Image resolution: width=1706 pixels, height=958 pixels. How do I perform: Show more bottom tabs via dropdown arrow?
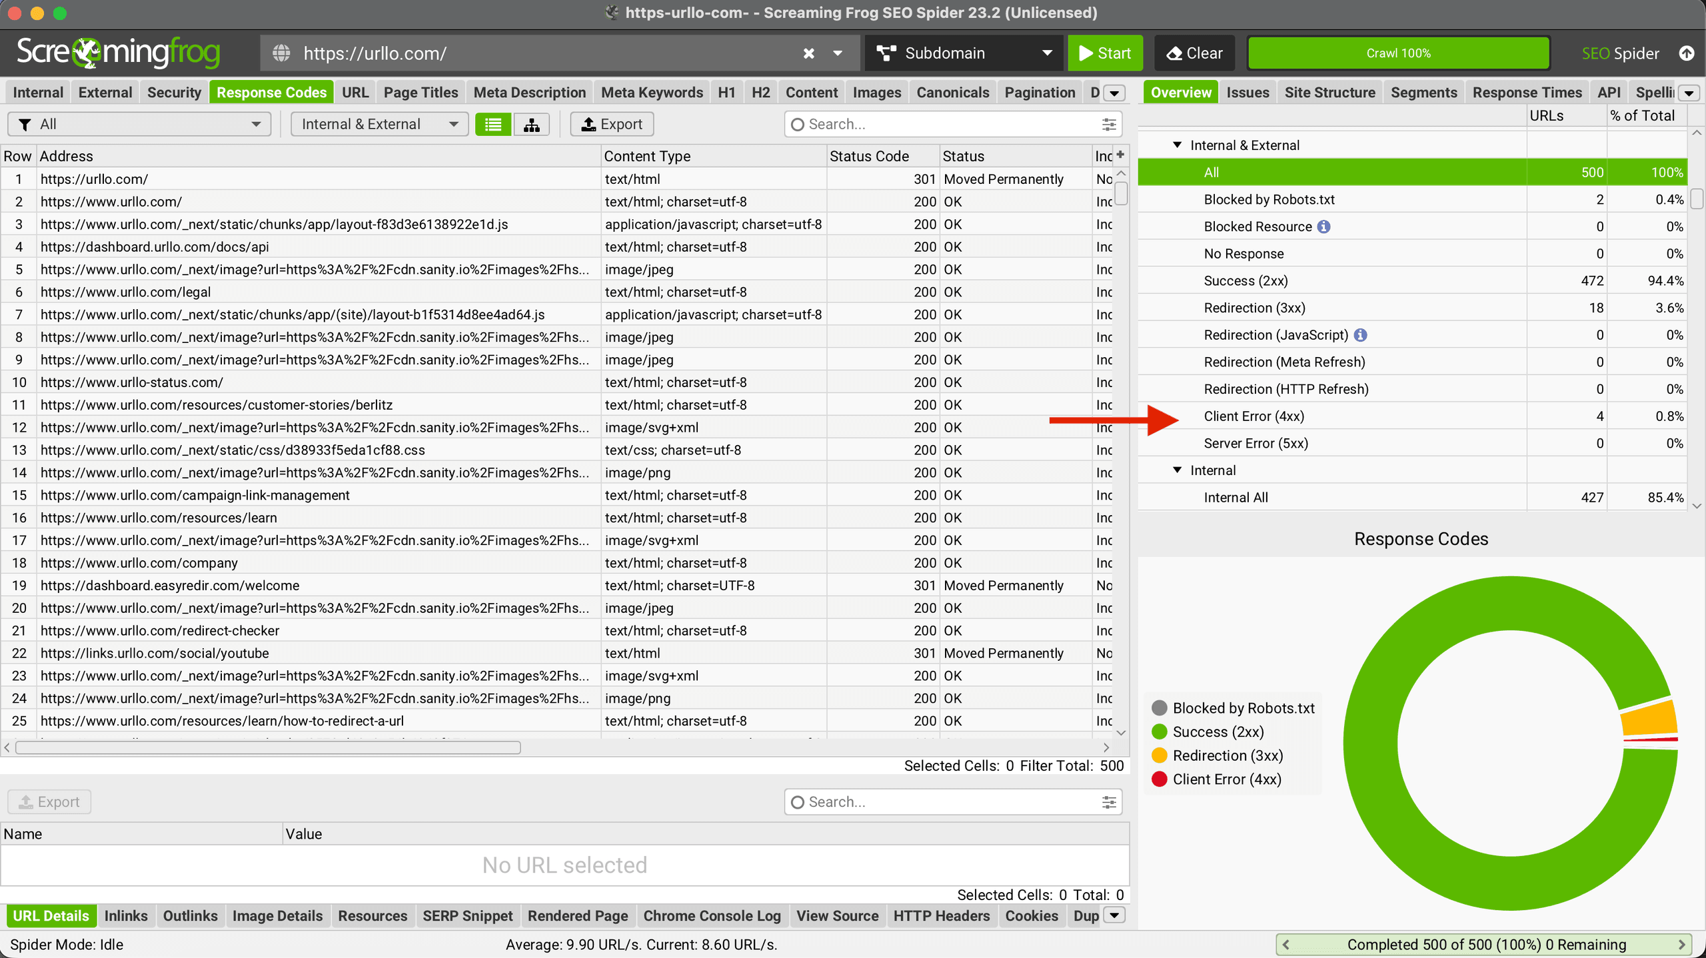coord(1114,915)
